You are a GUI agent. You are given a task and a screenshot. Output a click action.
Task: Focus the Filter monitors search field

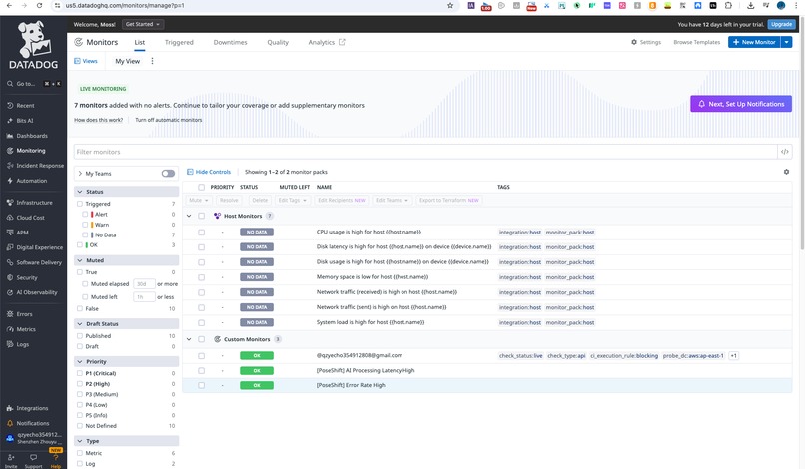pyautogui.click(x=425, y=152)
